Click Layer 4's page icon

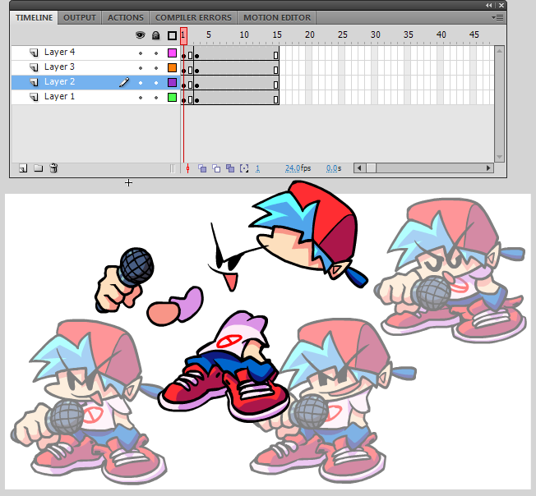(x=34, y=53)
